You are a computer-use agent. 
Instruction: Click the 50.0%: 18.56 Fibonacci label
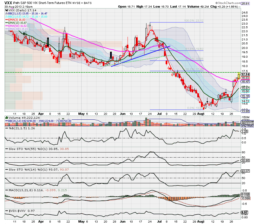[x=194, y=59]
